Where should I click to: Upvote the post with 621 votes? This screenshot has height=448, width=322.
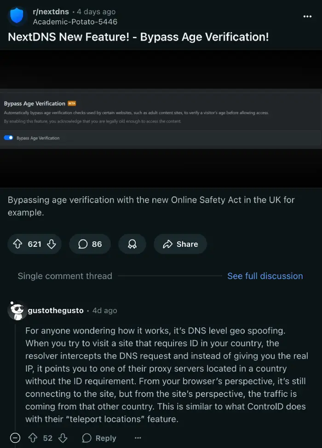point(18,244)
